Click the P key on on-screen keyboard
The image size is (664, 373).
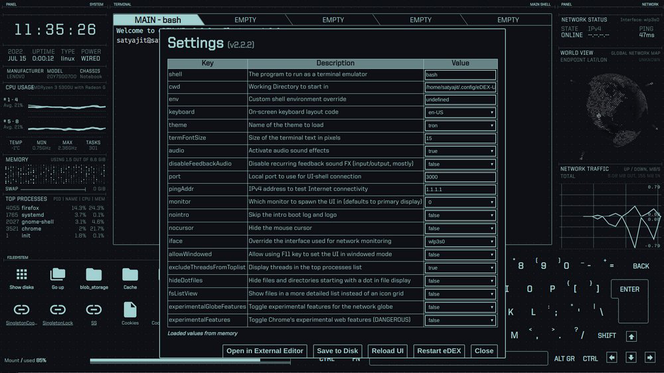(552, 289)
